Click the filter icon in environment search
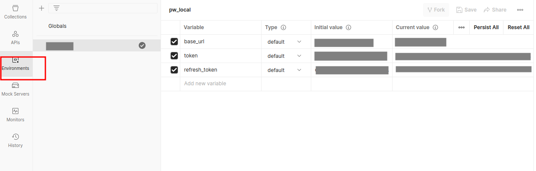The width and height of the screenshot is (536, 171). (56, 8)
